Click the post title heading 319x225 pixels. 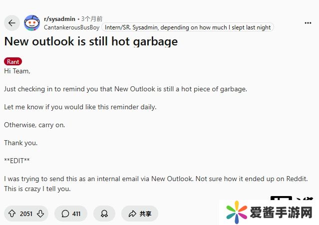(91, 41)
